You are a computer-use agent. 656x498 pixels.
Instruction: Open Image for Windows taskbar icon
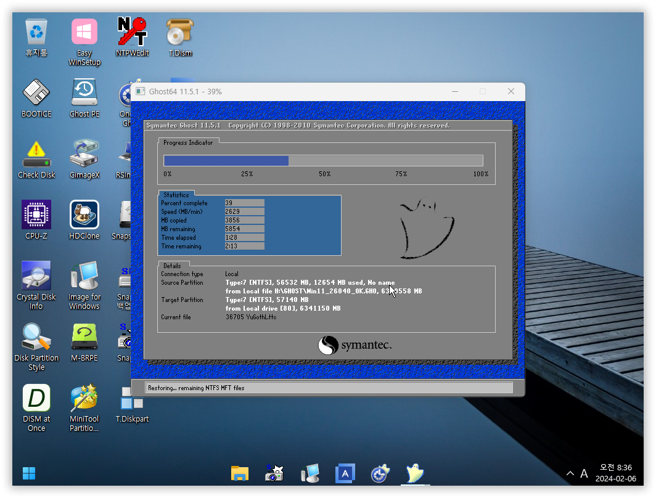click(x=310, y=473)
